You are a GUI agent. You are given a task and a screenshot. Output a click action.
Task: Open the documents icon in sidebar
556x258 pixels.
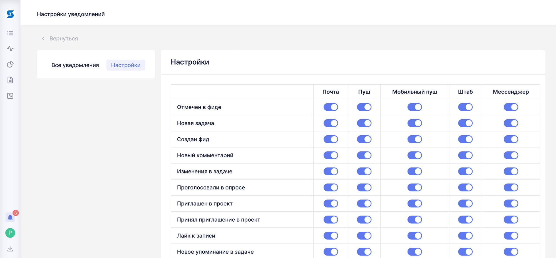click(x=10, y=80)
